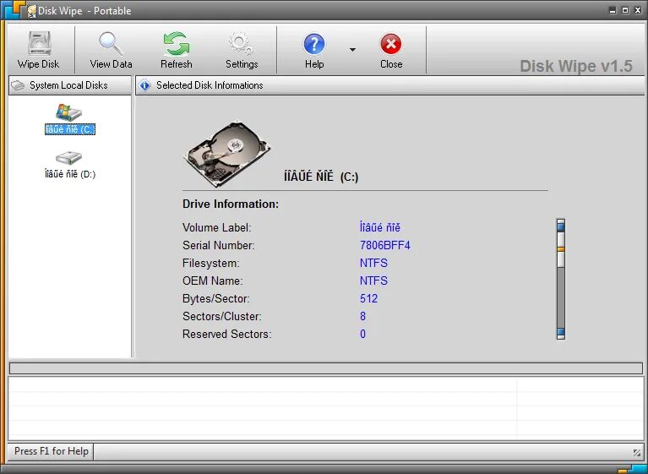Click Sectors/Cluster value 8
Viewport: 648px width, 474px height.
coord(362,317)
